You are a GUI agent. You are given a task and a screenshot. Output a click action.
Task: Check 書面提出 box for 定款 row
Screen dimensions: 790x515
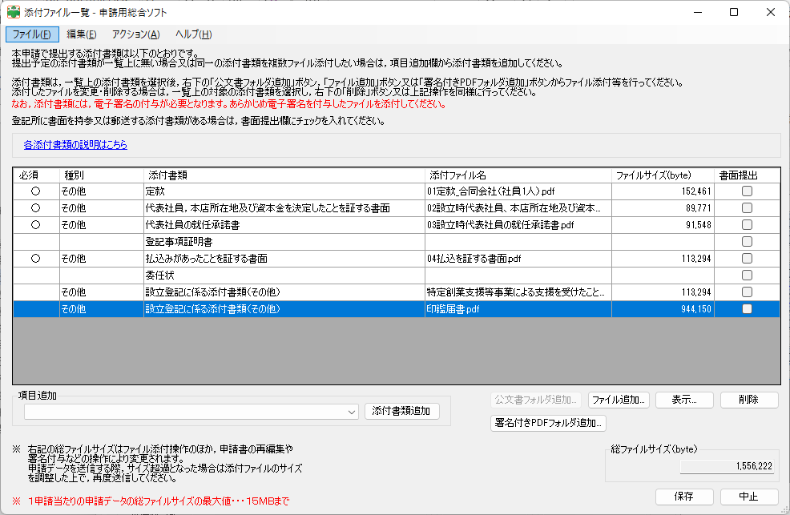click(x=747, y=191)
